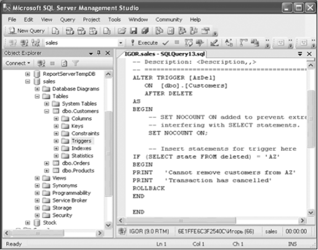Screen dimensions: 318x250
Task: Open the Project menu
Action: (x=91, y=20)
